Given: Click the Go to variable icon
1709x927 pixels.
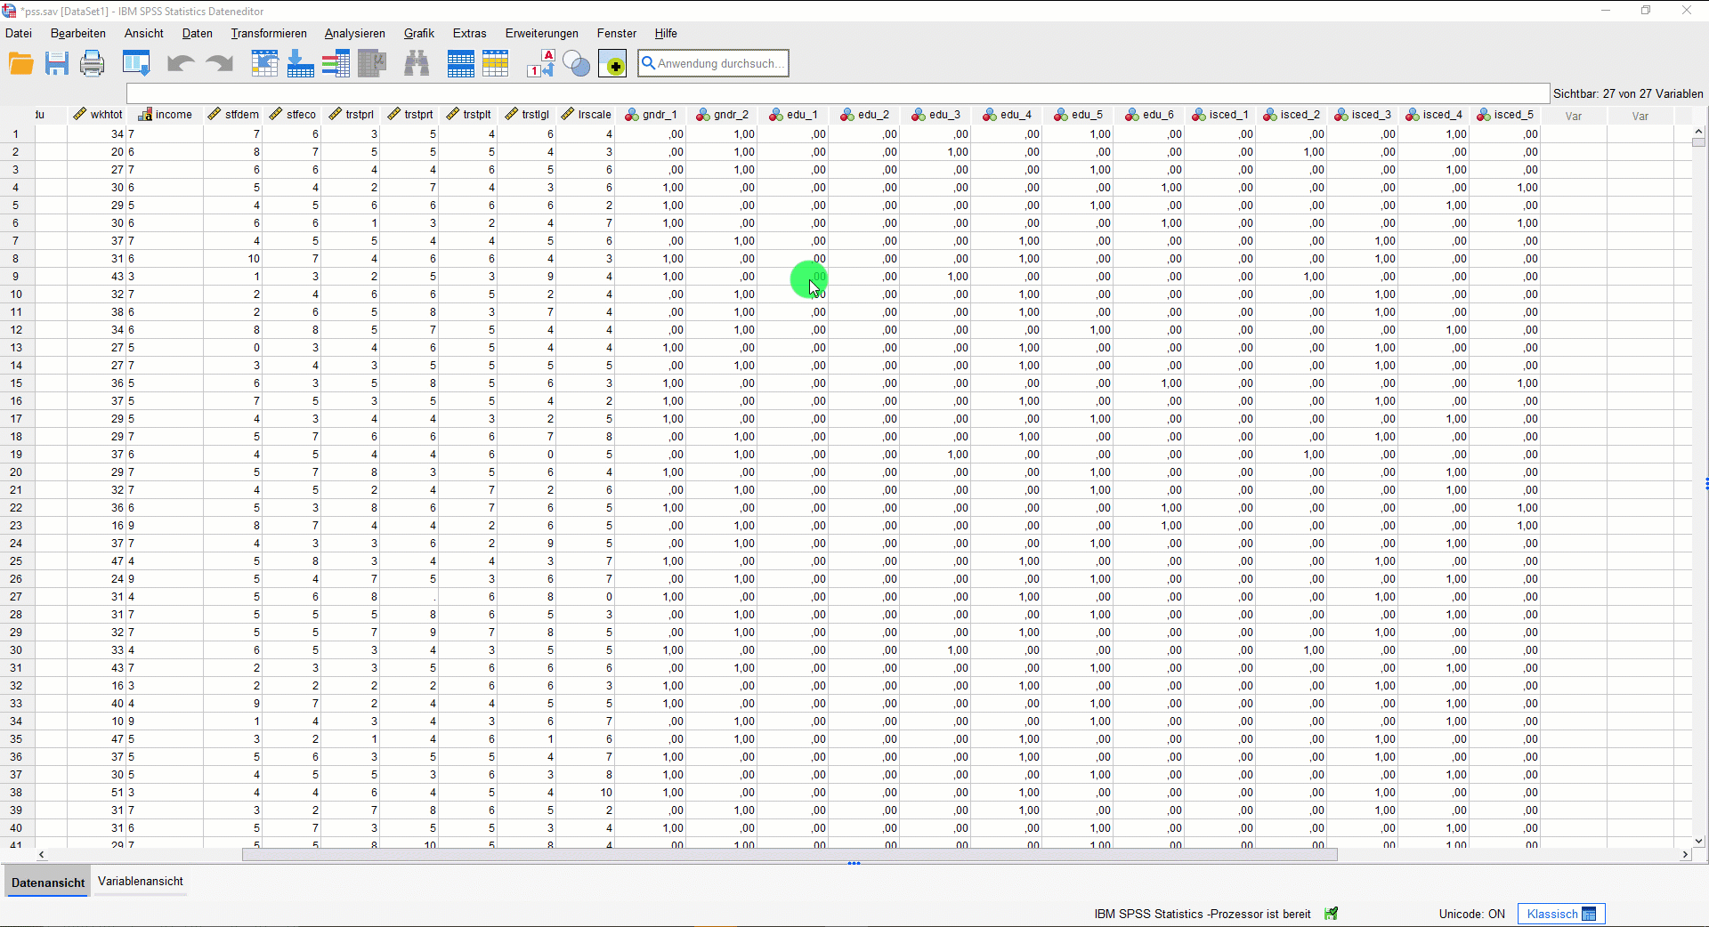Looking at the screenshot, I should coord(300,64).
